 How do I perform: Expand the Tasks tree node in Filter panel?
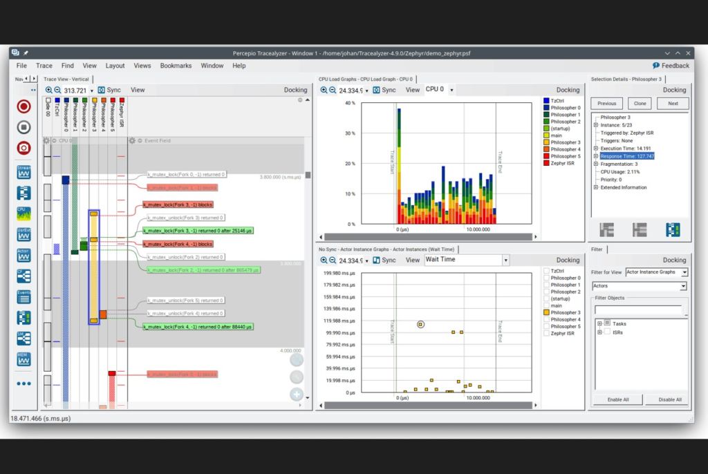pos(599,323)
